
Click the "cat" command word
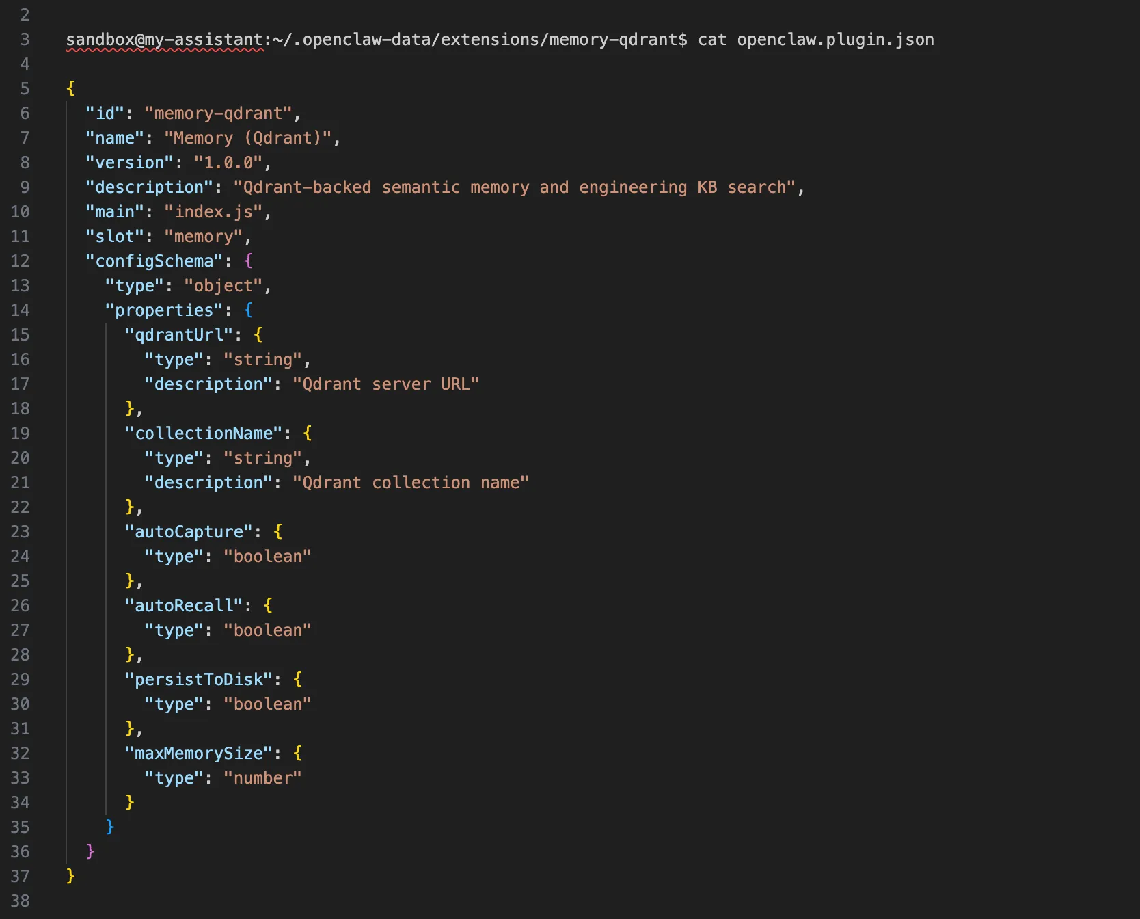712,40
